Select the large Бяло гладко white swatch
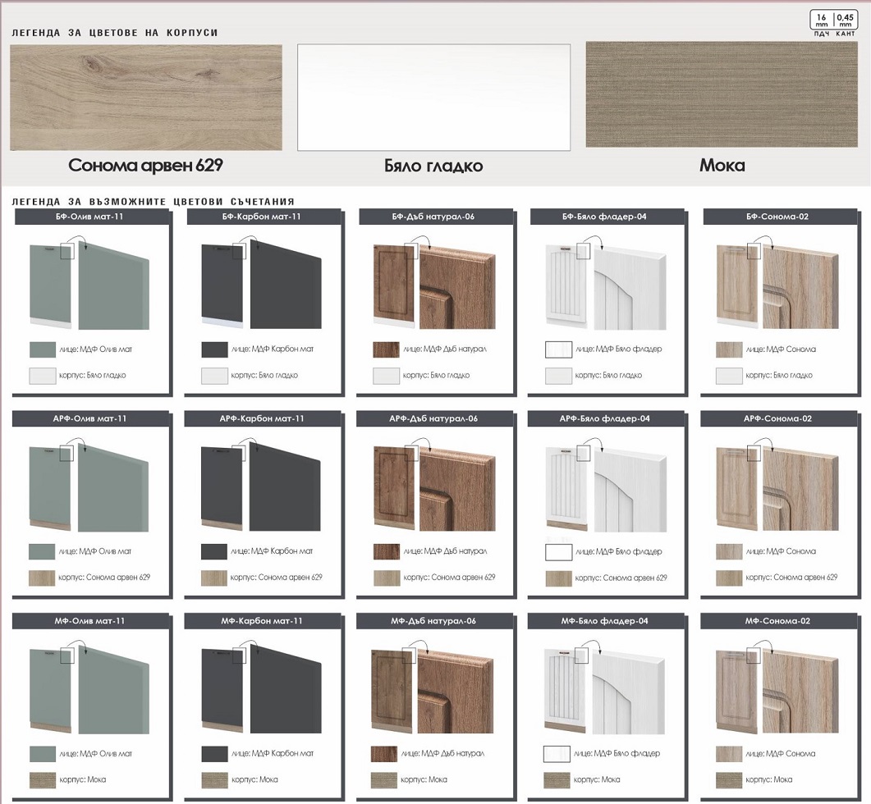This screenshot has width=871, height=804. [x=433, y=97]
